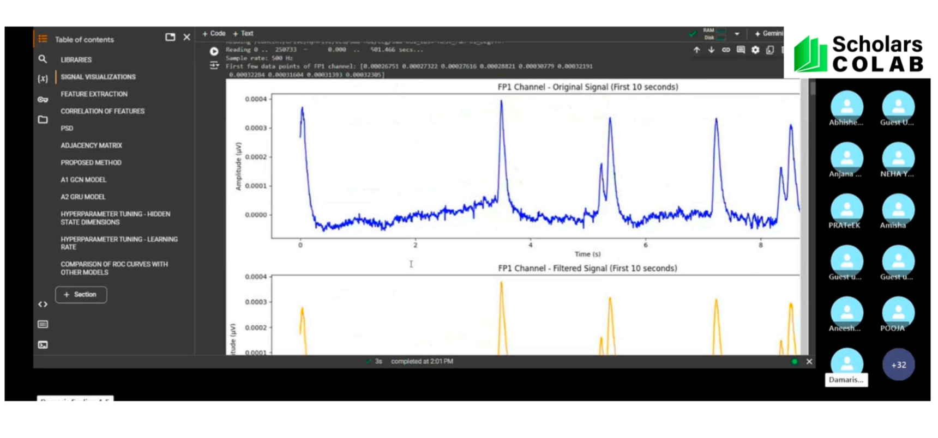Add a comment on the cell
Viewport: 938px width, 438px height.
pyautogui.click(x=741, y=50)
